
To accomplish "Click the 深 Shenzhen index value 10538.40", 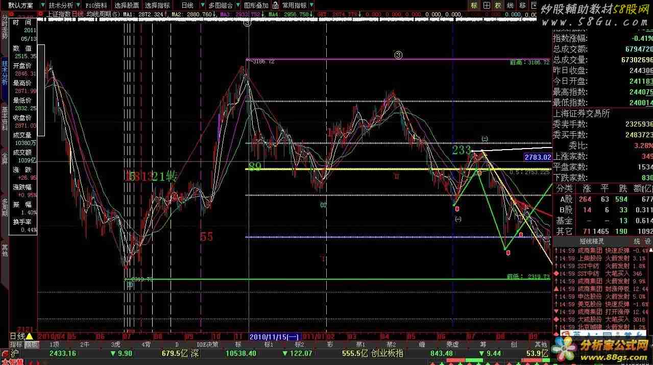I will click(x=240, y=353).
